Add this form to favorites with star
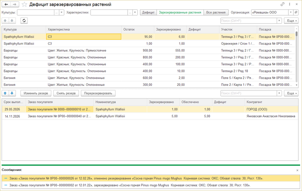Viewport: 302px width, 191px height. point(24,5)
